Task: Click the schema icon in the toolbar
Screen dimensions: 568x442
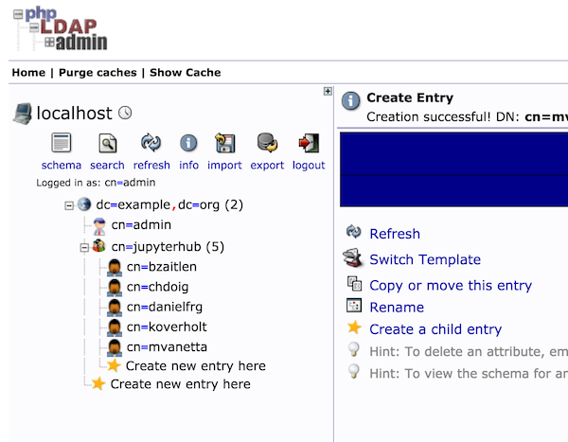Action: coord(62,144)
